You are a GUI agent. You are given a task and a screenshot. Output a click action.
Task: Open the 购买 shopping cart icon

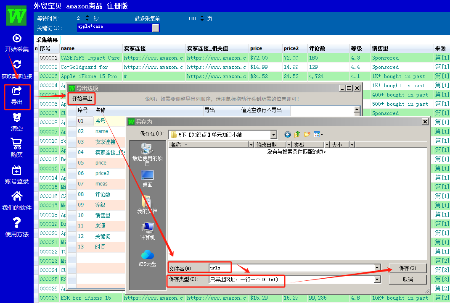click(17, 144)
